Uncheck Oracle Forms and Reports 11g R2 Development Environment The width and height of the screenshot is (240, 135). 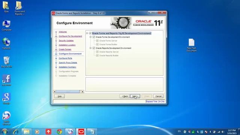click(90, 33)
